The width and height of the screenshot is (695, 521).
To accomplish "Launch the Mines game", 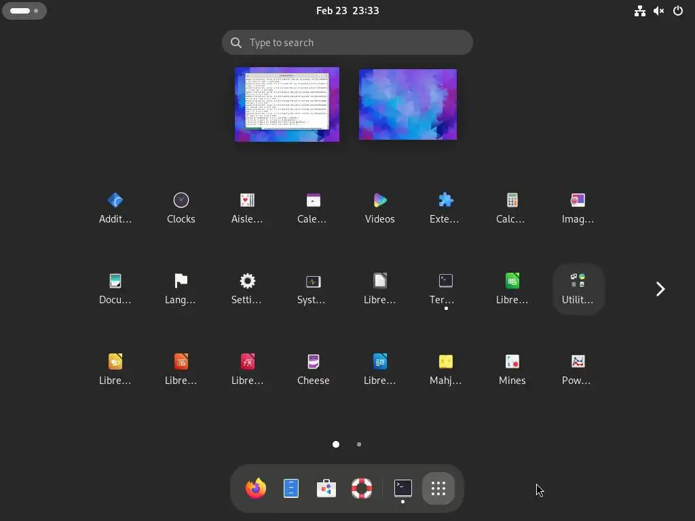I will (512, 369).
